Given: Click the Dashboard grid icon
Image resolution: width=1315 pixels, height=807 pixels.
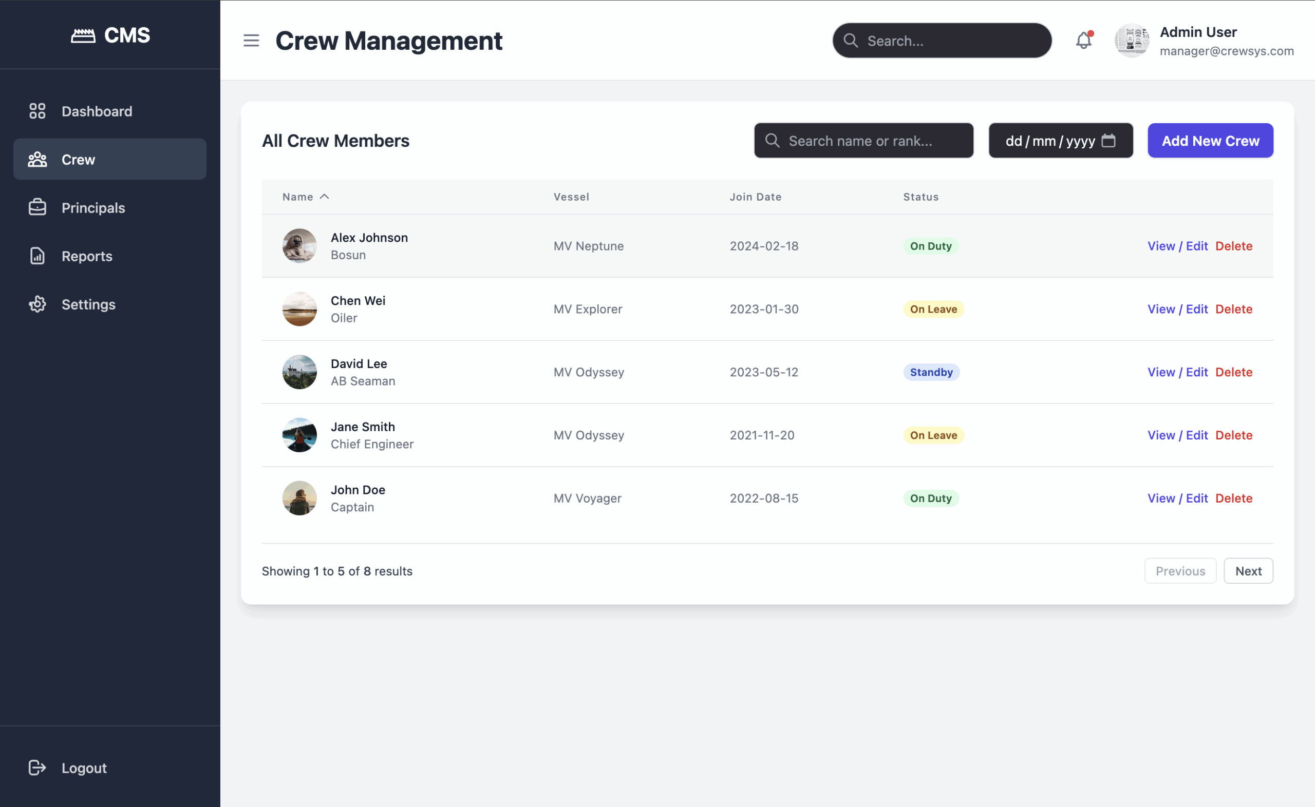Looking at the screenshot, I should (37, 111).
